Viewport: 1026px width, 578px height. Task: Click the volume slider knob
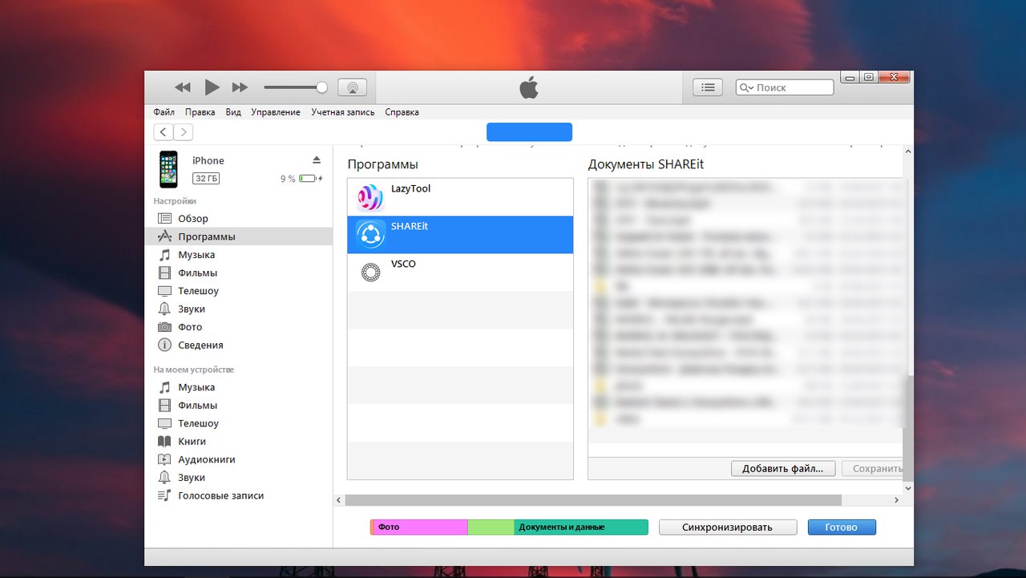[321, 87]
